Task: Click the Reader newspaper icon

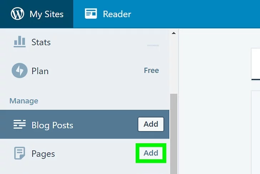Action: pyautogui.click(x=91, y=14)
